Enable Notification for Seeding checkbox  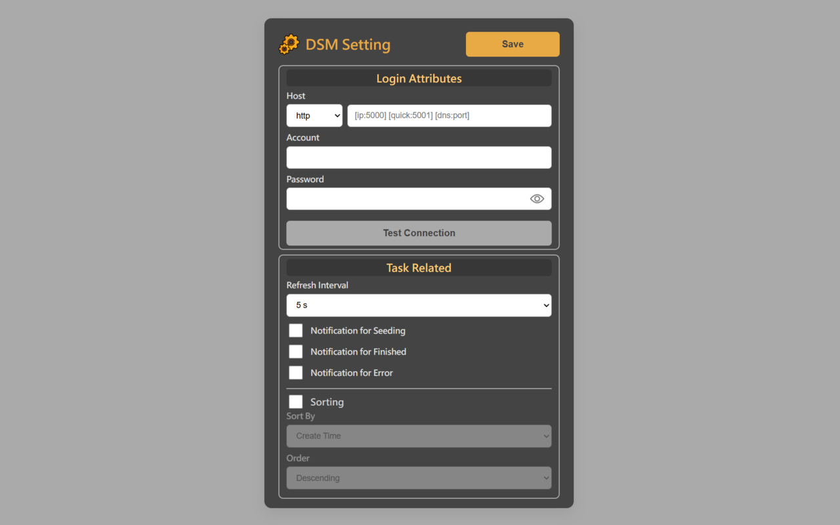296,331
